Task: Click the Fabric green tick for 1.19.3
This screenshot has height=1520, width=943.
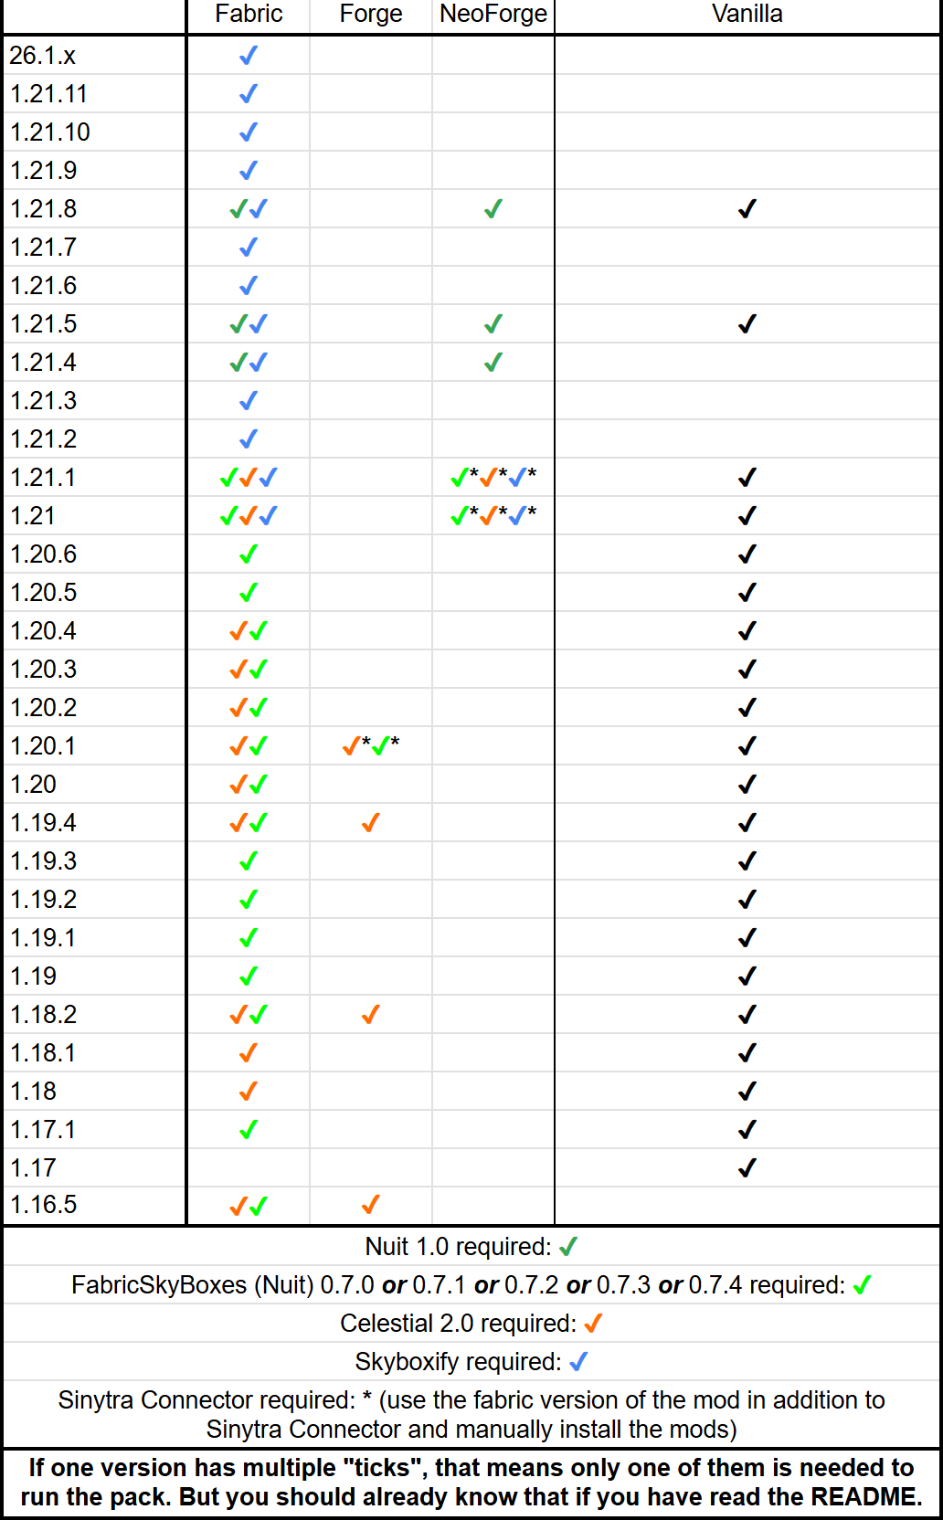Action: [249, 861]
